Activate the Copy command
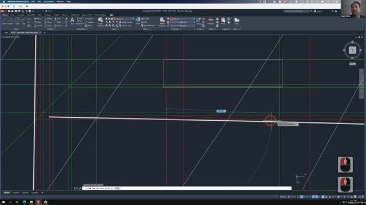 pyautogui.click(x=38, y=22)
